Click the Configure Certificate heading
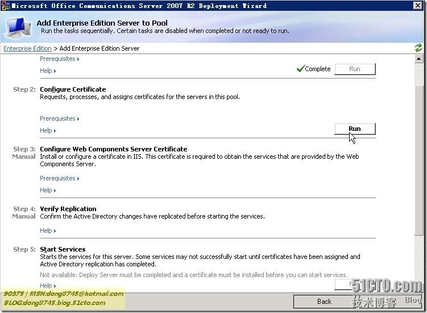427x313 pixels. coord(73,89)
